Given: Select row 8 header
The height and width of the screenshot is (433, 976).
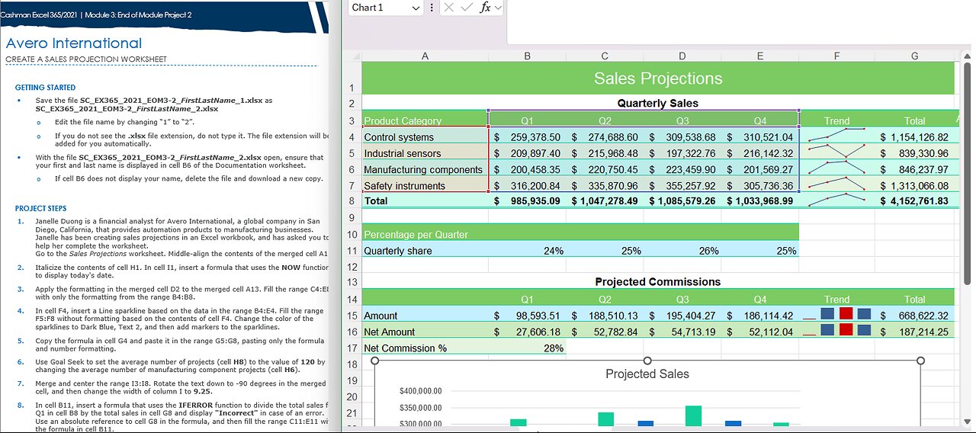Looking at the screenshot, I should (352, 201).
